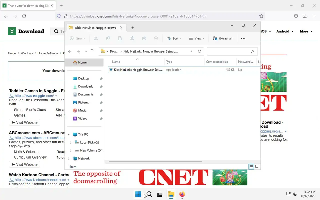Click the Download site logo
Screen dimensions: 320x200
[26, 31]
